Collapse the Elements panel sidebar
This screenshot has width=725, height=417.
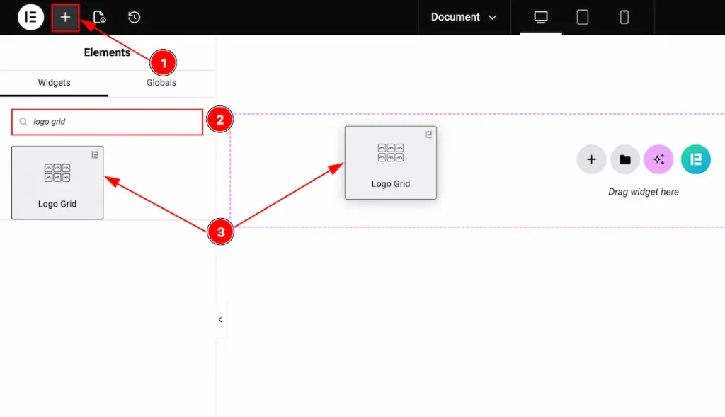click(219, 319)
